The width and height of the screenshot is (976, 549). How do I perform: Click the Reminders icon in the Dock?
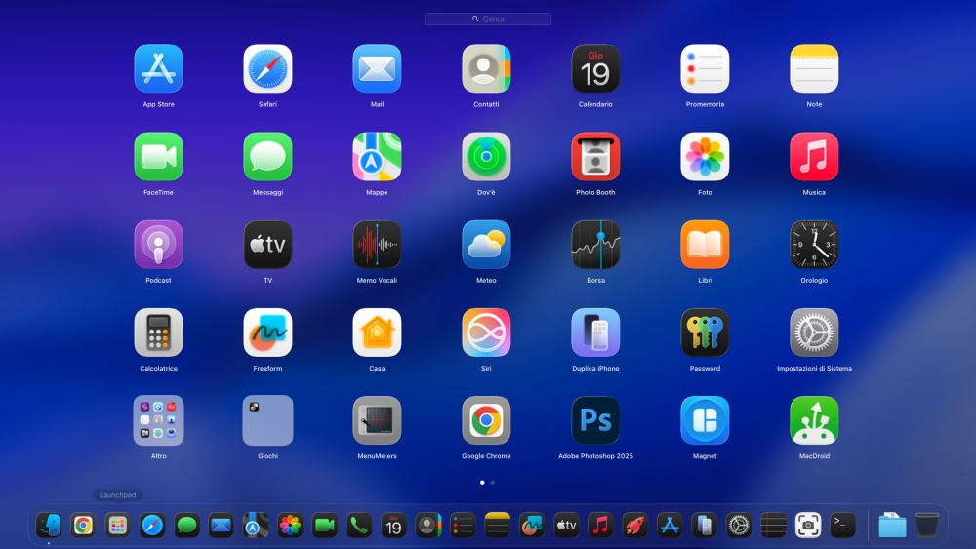(463, 526)
